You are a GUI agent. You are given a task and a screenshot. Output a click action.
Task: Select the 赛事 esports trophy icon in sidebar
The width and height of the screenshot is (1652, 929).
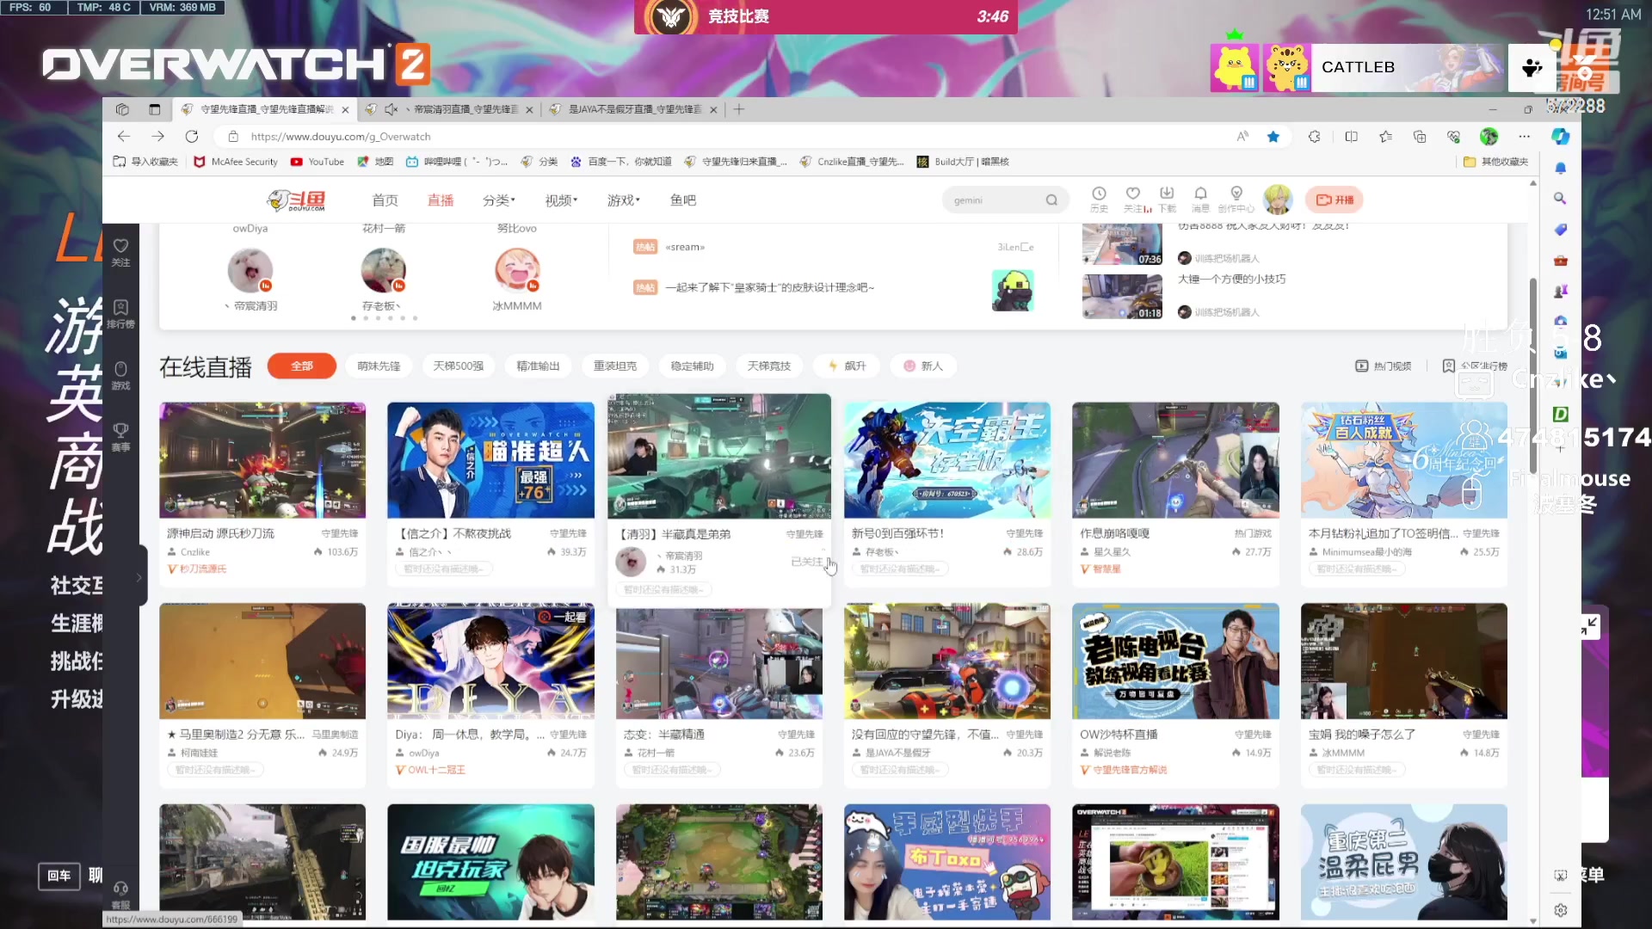pyautogui.click(x=120, y=432)
